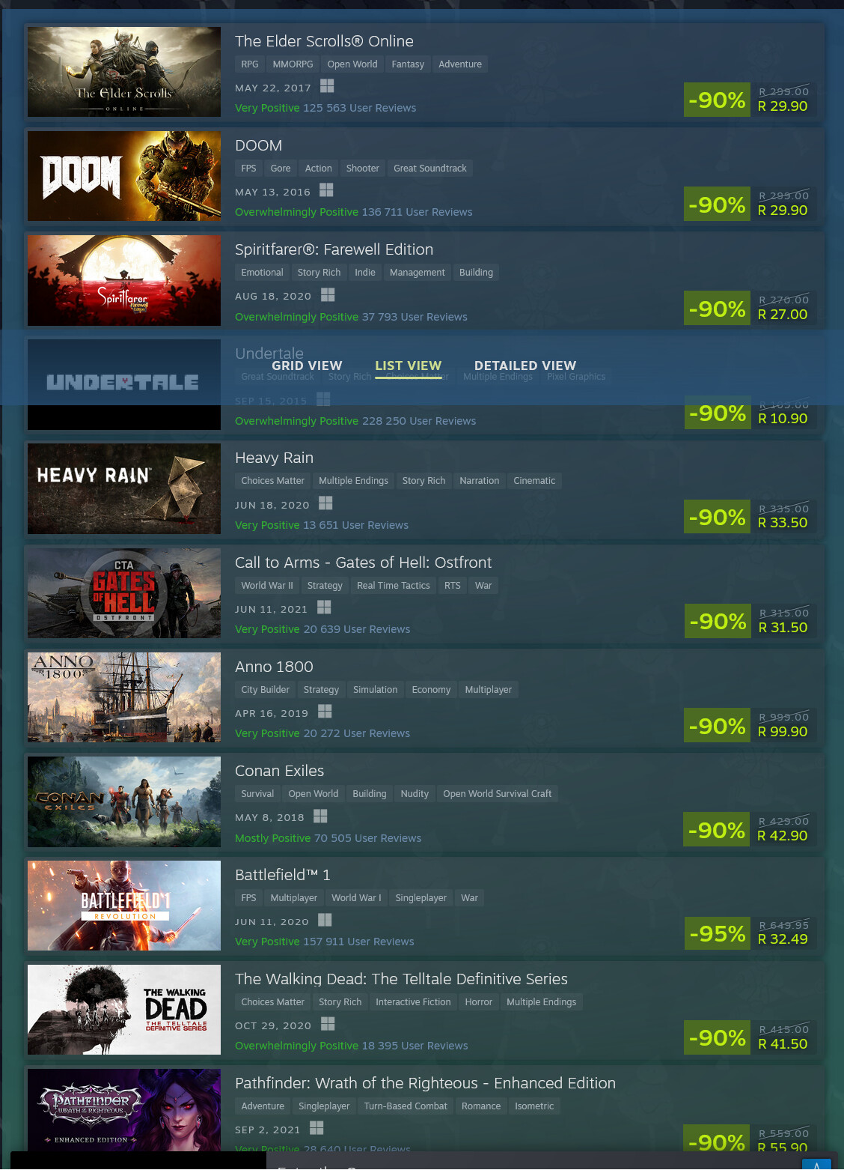Click Windows icon next to Anno 1800 date
The height and width of the screenshot is (1170, 844).
pyautogui.click(x=325, y=712)
